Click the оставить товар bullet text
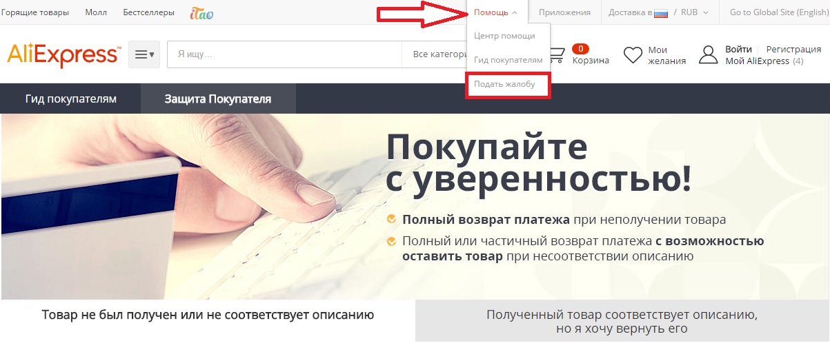 pos(452,256)
